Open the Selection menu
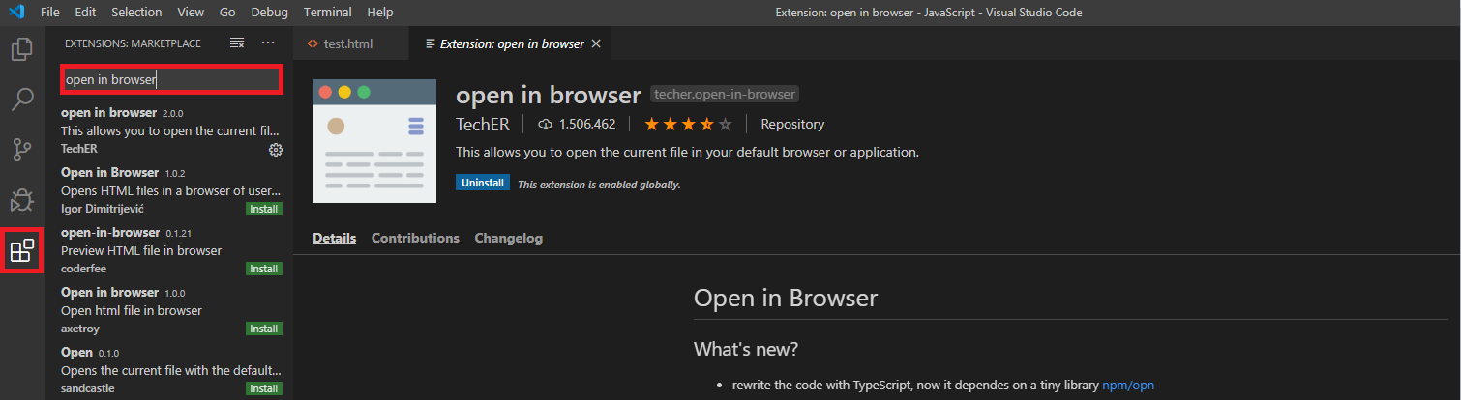 (136, 13)
